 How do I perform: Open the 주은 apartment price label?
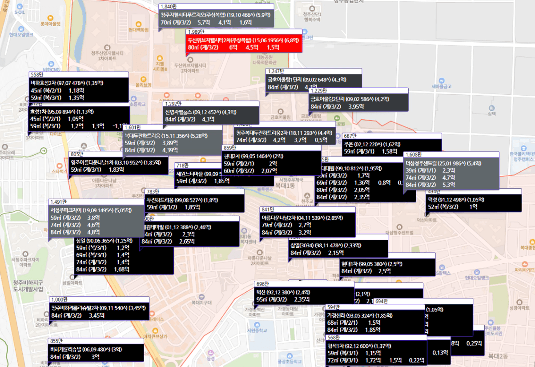tap(392, 145)
